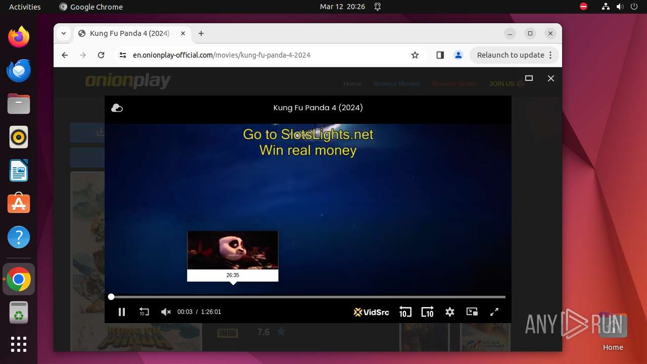Image resolution: width=647 pixels, height=364 pixels.
Task: Click the address bar URL
Action: pos(221,55)
